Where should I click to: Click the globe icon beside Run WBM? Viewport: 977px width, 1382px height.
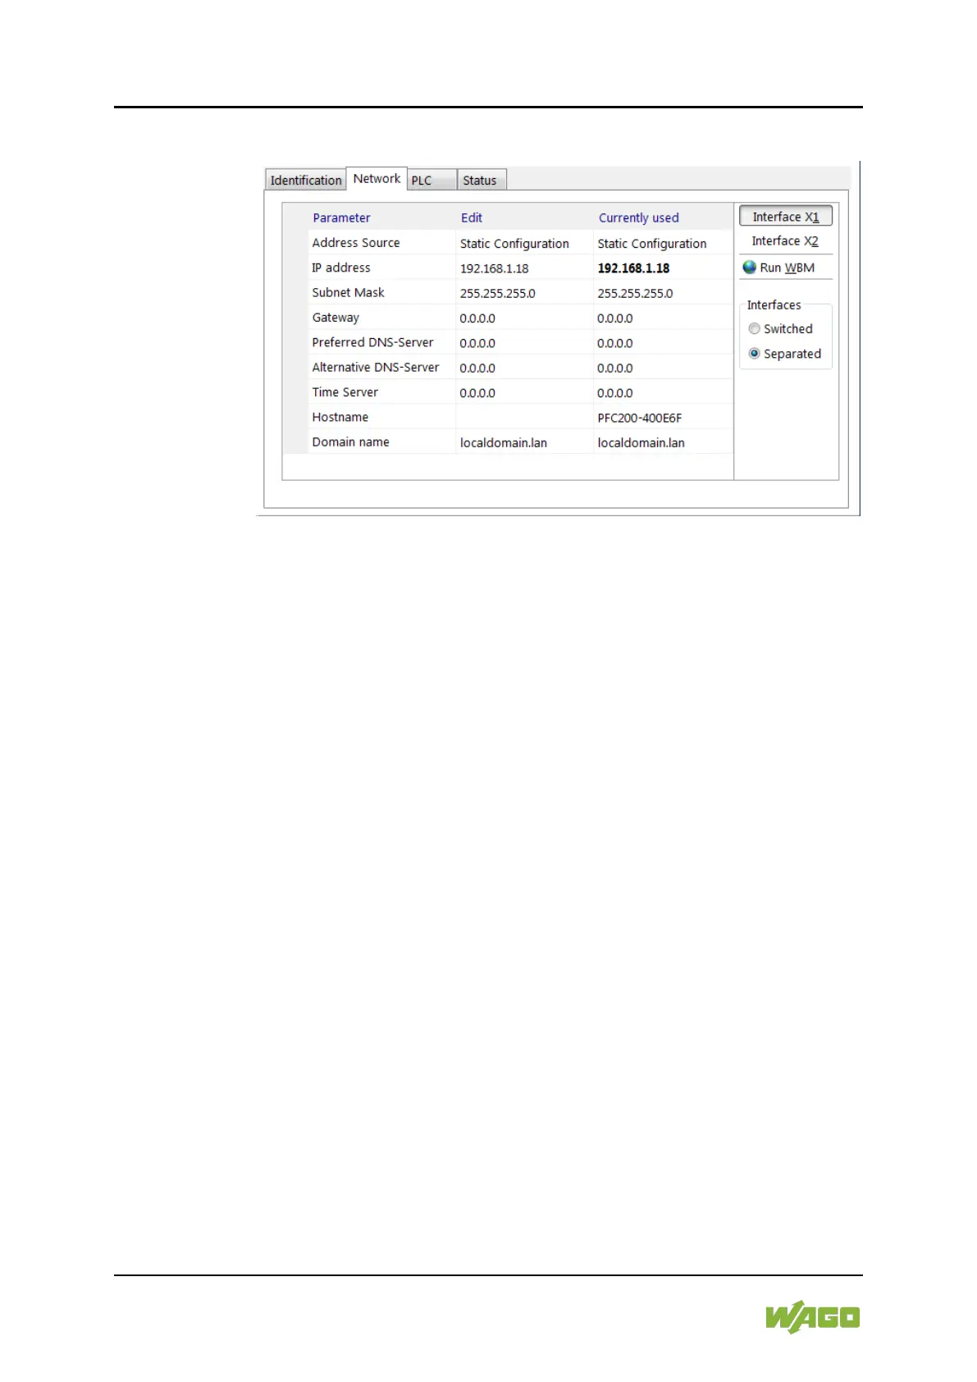point(749,268)
